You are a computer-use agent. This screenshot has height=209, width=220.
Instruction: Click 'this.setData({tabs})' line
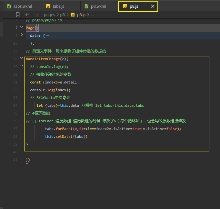point(66,137)
